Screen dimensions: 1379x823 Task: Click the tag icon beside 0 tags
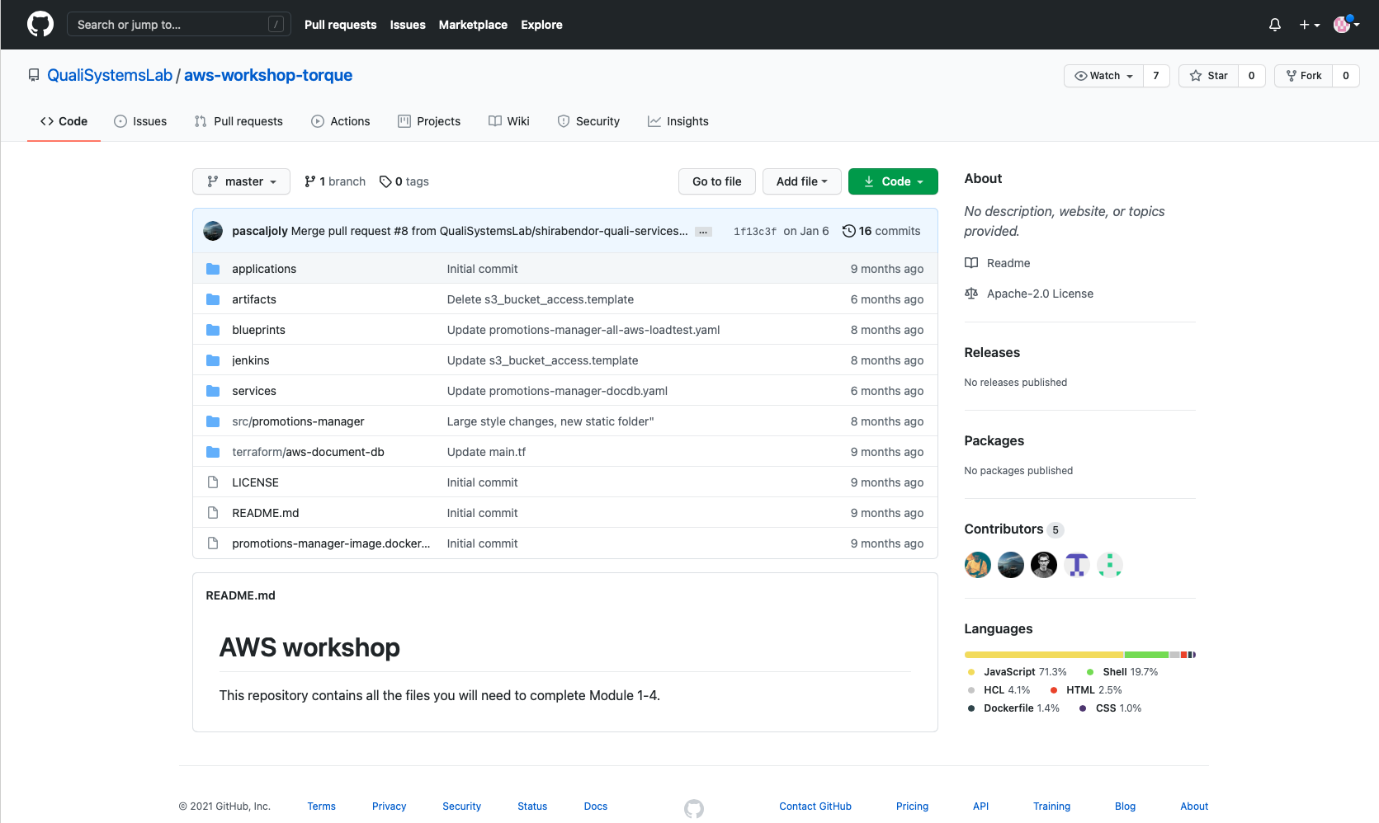click(x=385, y=181)
